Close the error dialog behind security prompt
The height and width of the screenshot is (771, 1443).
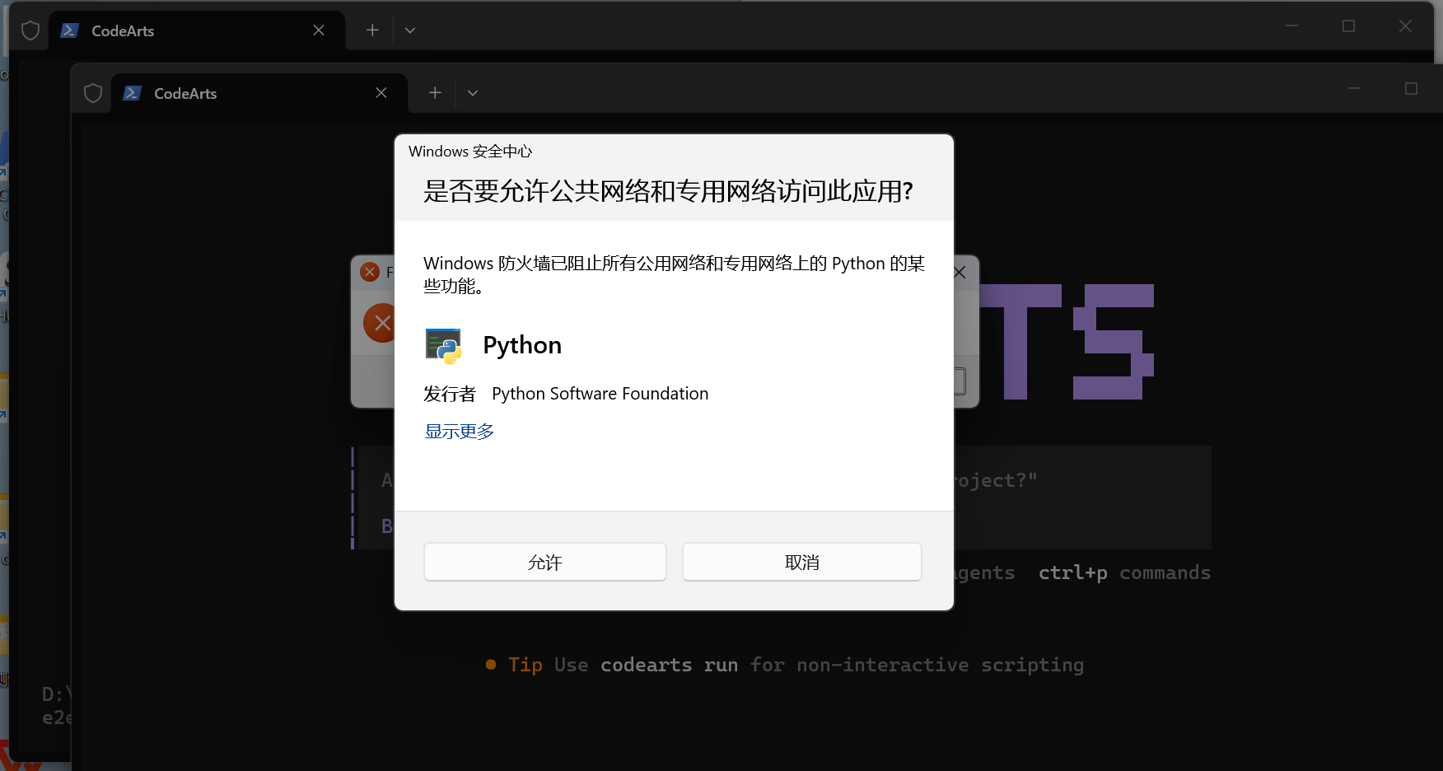pyautogui.click(x=960, y=273)
